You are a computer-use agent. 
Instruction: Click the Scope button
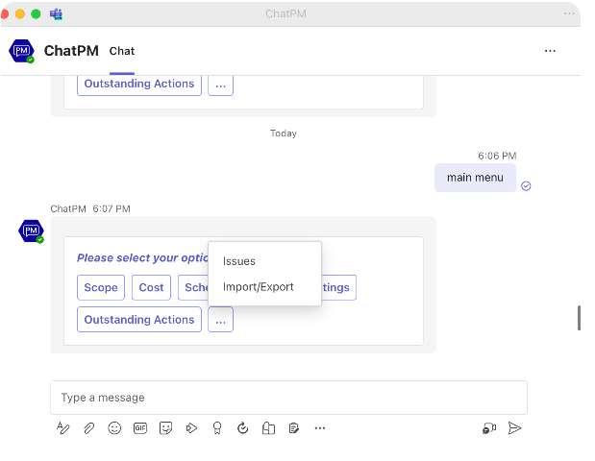101,287
